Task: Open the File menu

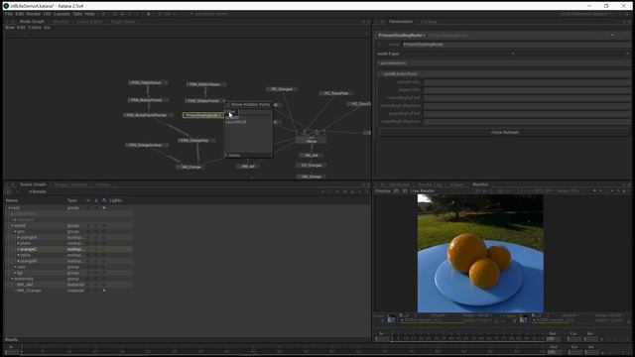Action: 9,14
